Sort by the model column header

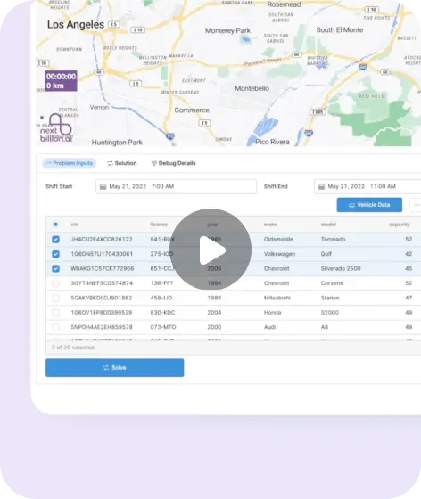pyautogui.click(x=328, y=225)
